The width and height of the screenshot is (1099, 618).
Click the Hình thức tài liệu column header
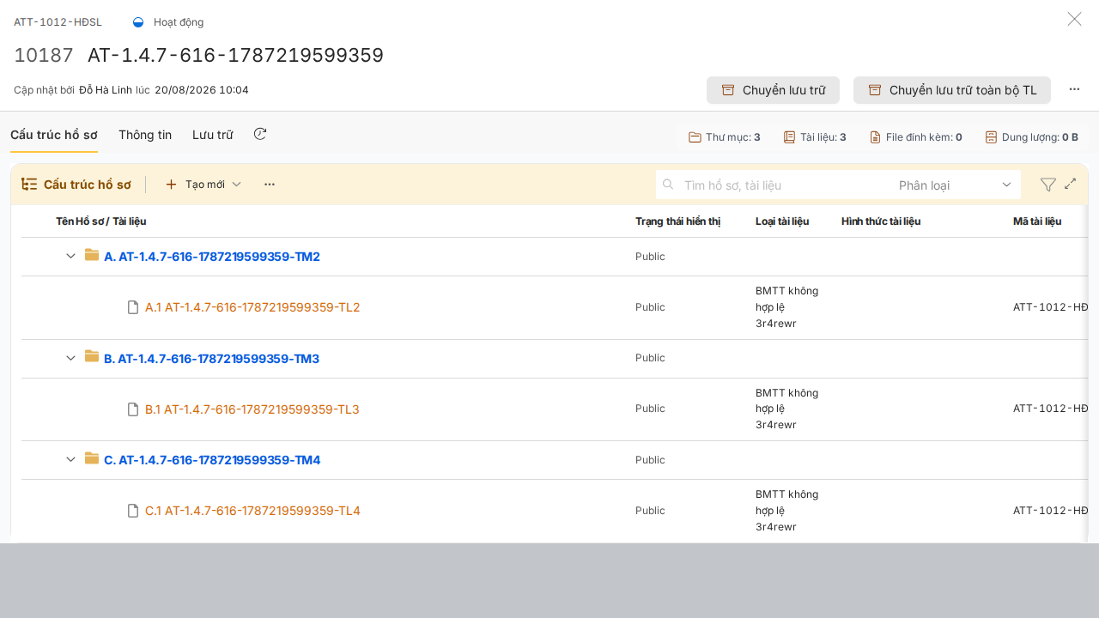click(881, 221)
